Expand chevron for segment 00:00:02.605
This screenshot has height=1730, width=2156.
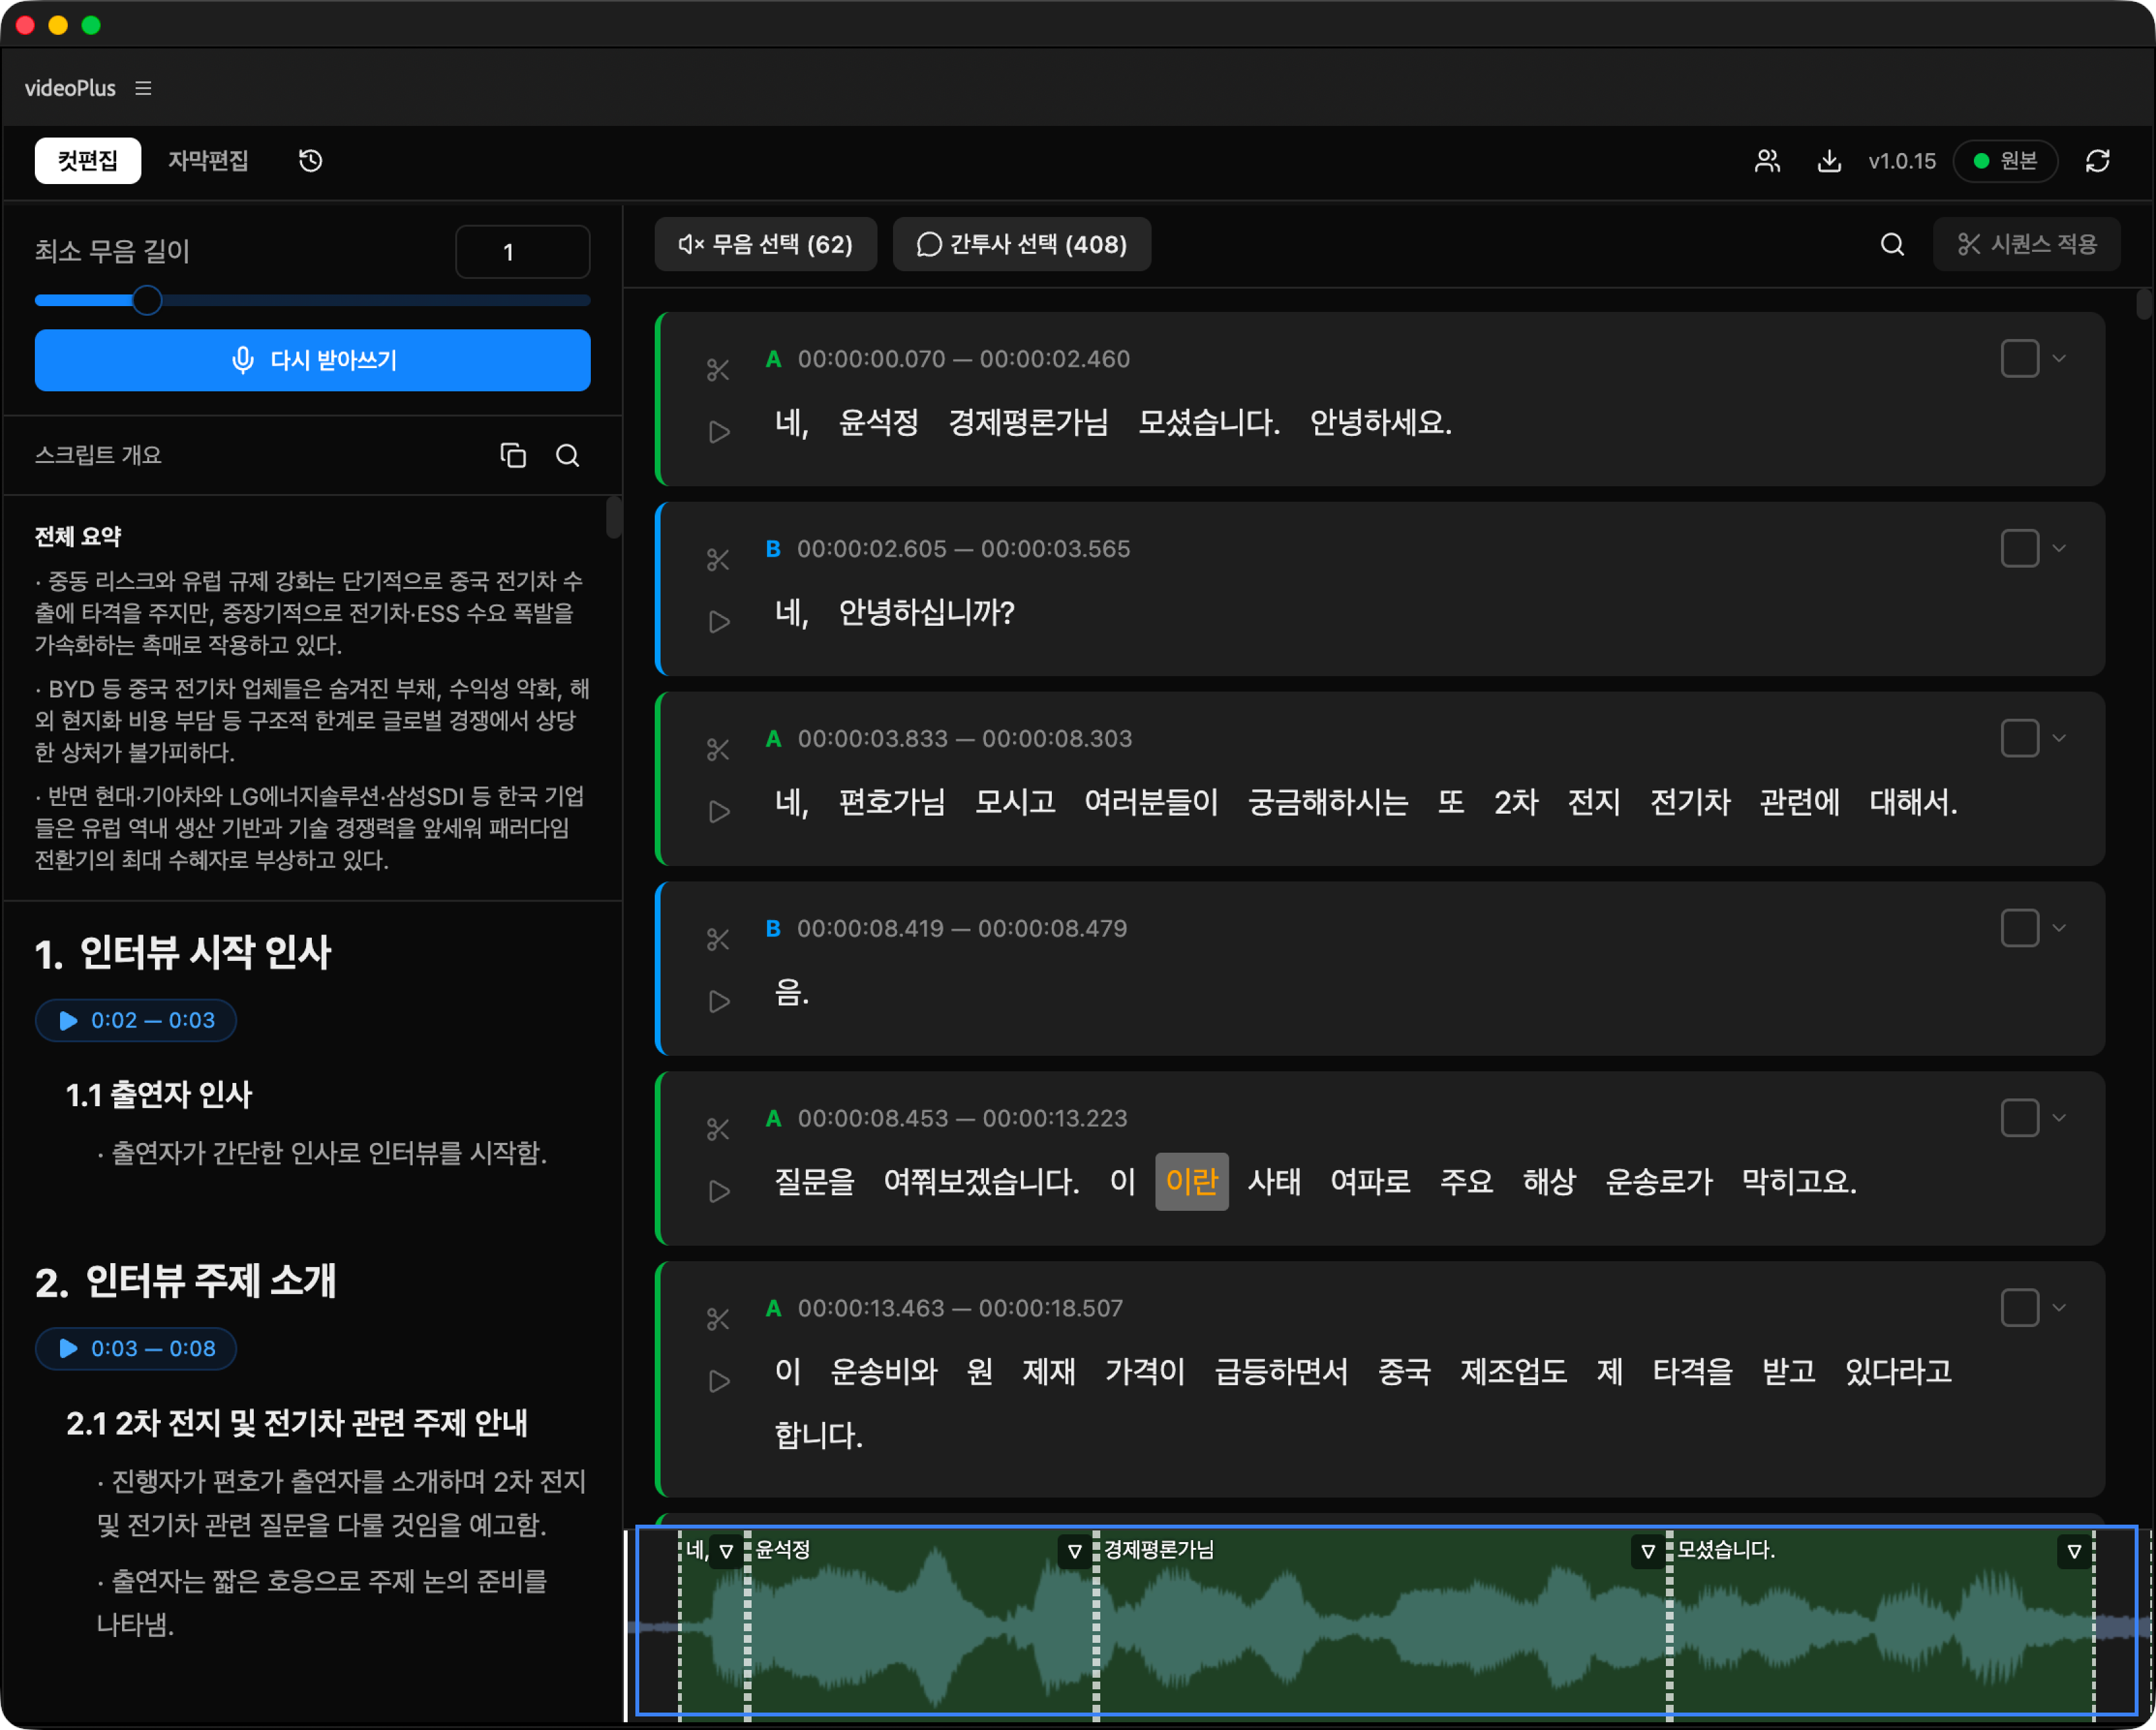(x=2059, y=548)
